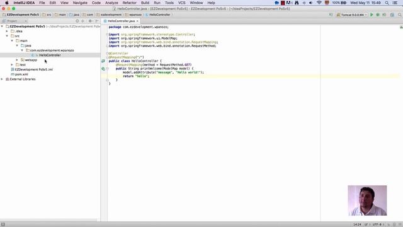Open the volume control in menu bar
The width and height of the screenshot is (403, 227).
[x=310, y=3]
